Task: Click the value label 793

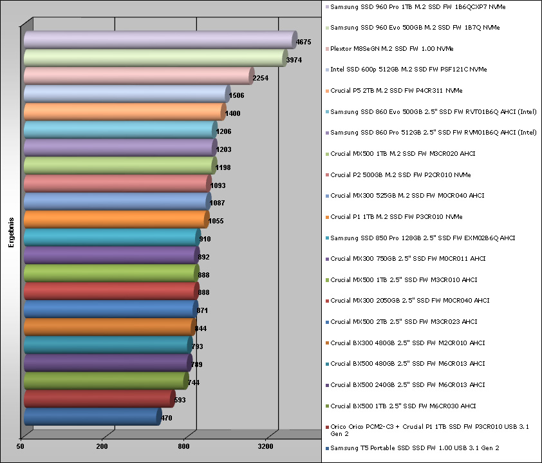Action: pyautogui.click(x=198, y=346)
